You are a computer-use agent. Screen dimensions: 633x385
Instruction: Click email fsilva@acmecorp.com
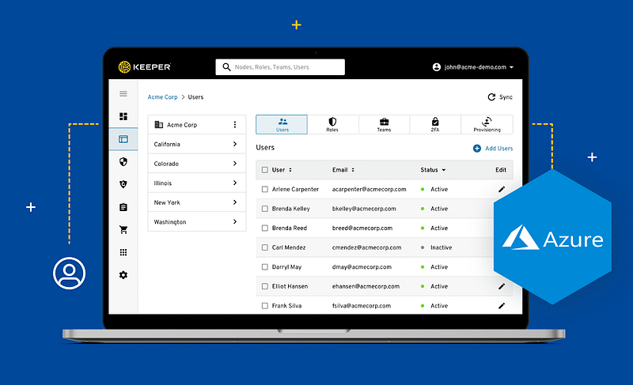[x=362, y=306]
